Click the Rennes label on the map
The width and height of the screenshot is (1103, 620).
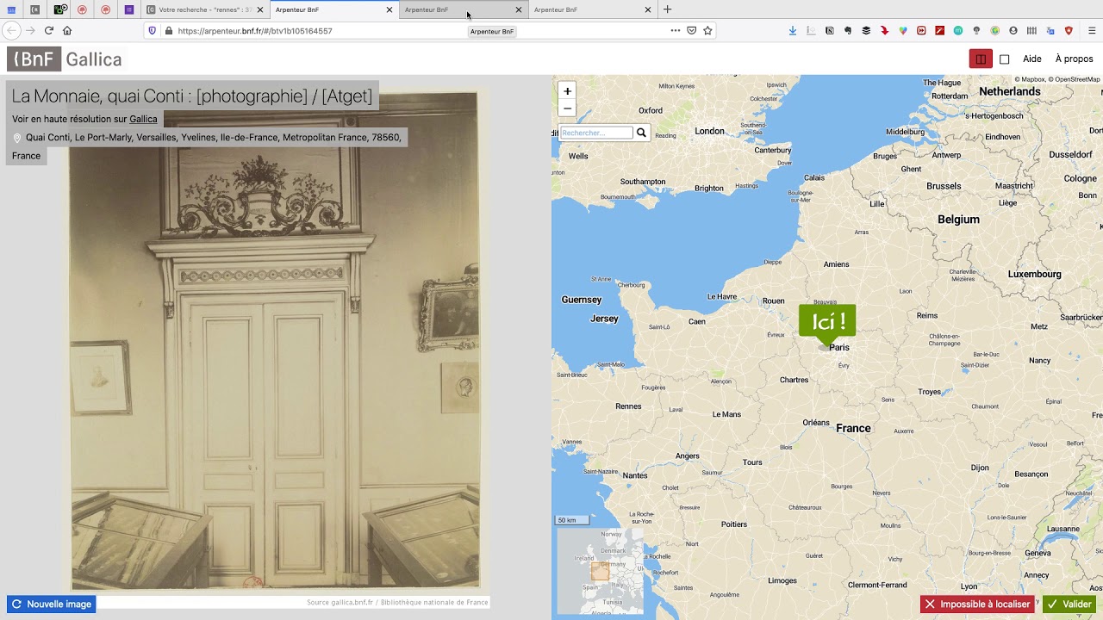[628, 406]
